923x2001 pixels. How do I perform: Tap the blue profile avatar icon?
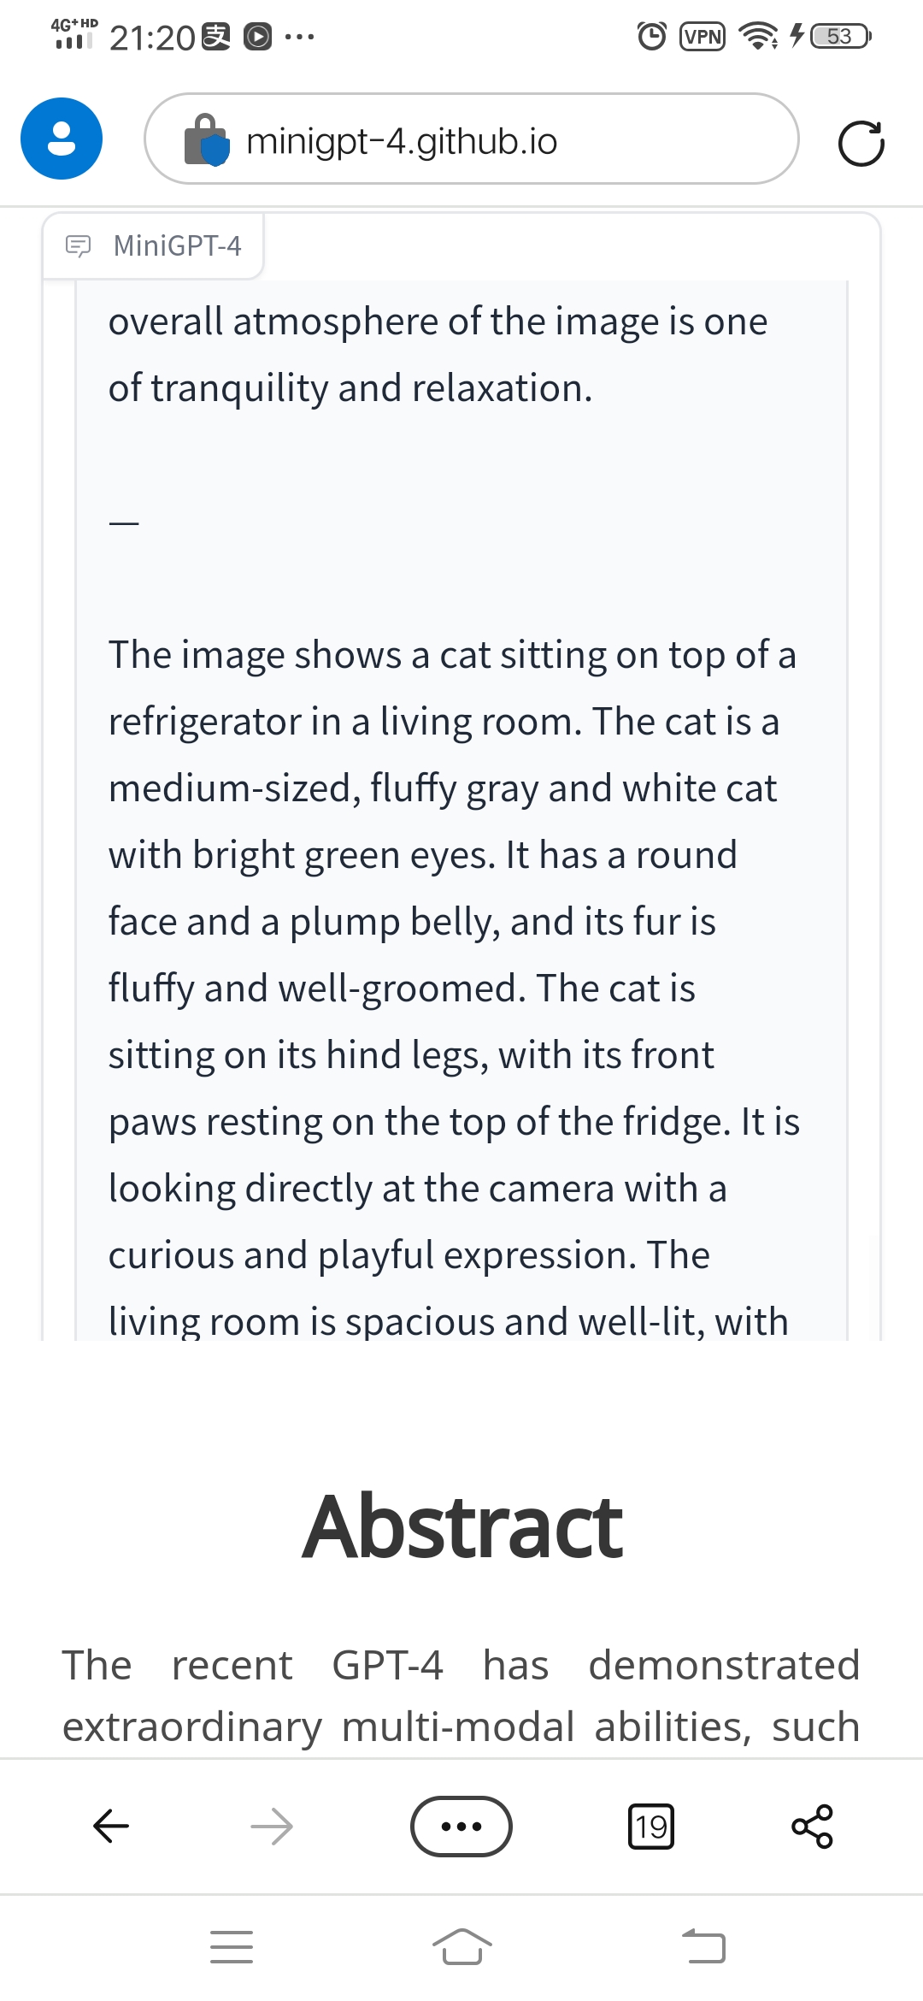click(61, 138)
